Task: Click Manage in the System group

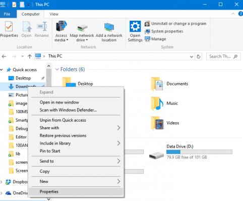Action: click(155, 39)
